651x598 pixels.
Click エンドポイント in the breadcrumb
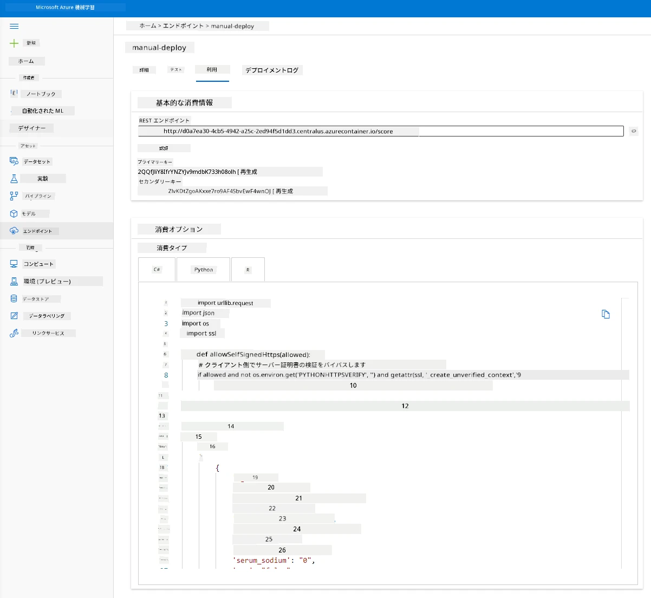pyautogui.click(x=183, y=26)
